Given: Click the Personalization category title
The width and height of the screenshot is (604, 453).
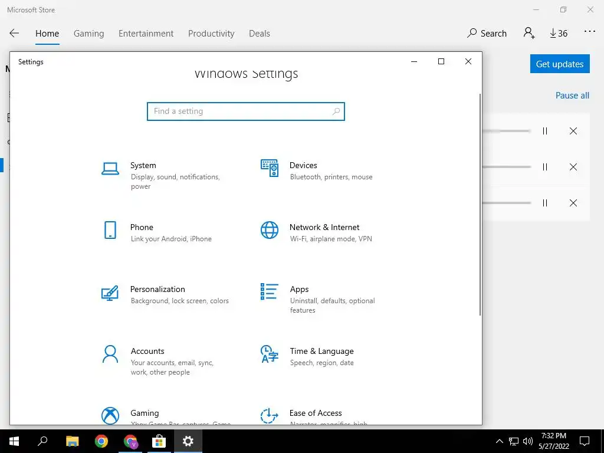Looking at the screenshot, I should pos(157,289).
